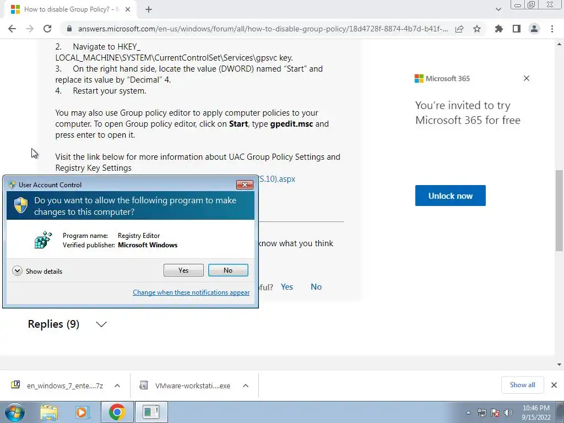Screen dimensions: 564x423
Task: Click Chrome icon in taskbar
Action: point(117,412)
